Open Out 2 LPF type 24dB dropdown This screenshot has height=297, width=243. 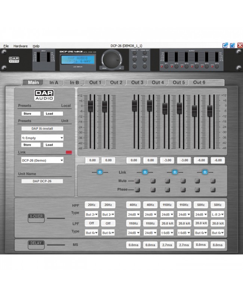(150, 233)
